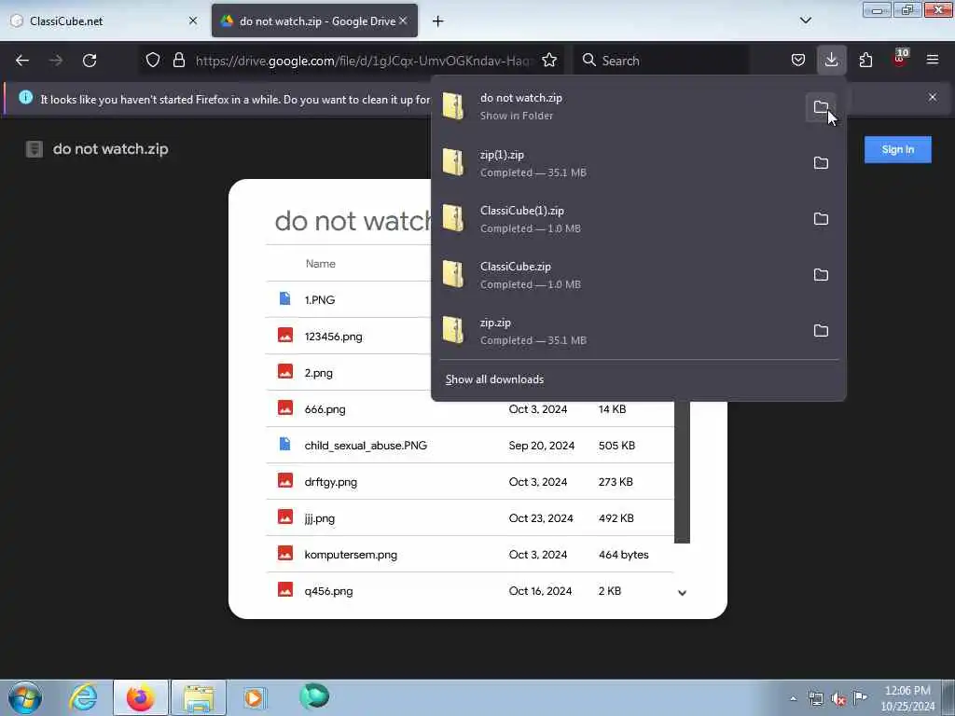Open the Firefox hamburger application menu
This screenshot has width=955, height=716.
(933, 61)
